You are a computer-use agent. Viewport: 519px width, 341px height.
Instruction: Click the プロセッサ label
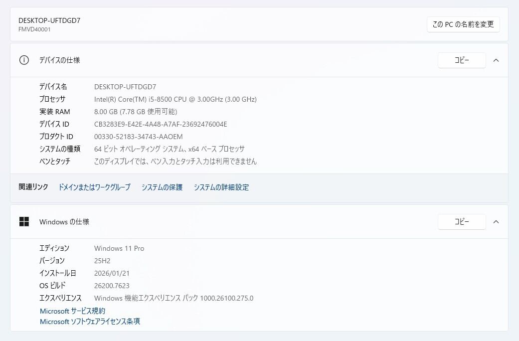point(52,99)
